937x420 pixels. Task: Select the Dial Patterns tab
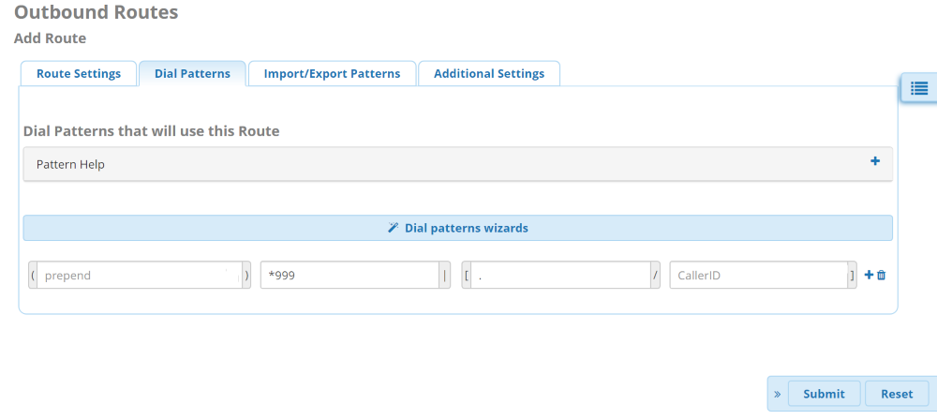[192, 74]
